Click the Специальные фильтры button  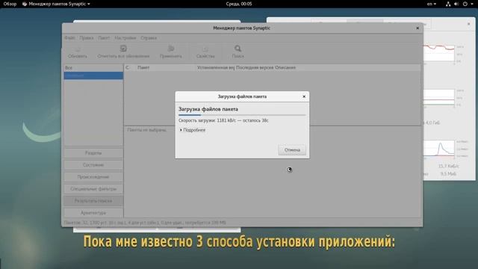93,189
